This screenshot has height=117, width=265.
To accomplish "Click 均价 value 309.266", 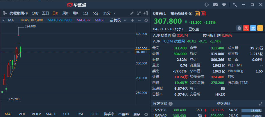I will click(x=218, y=60).
